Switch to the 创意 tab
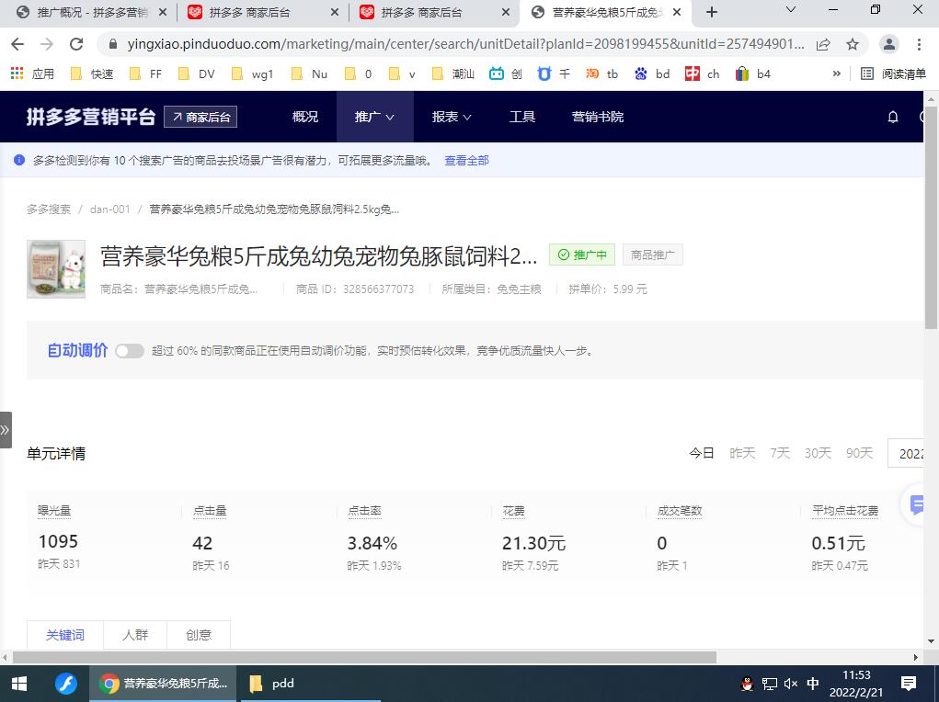Screen dimensions: 939x702 [199, 635]
